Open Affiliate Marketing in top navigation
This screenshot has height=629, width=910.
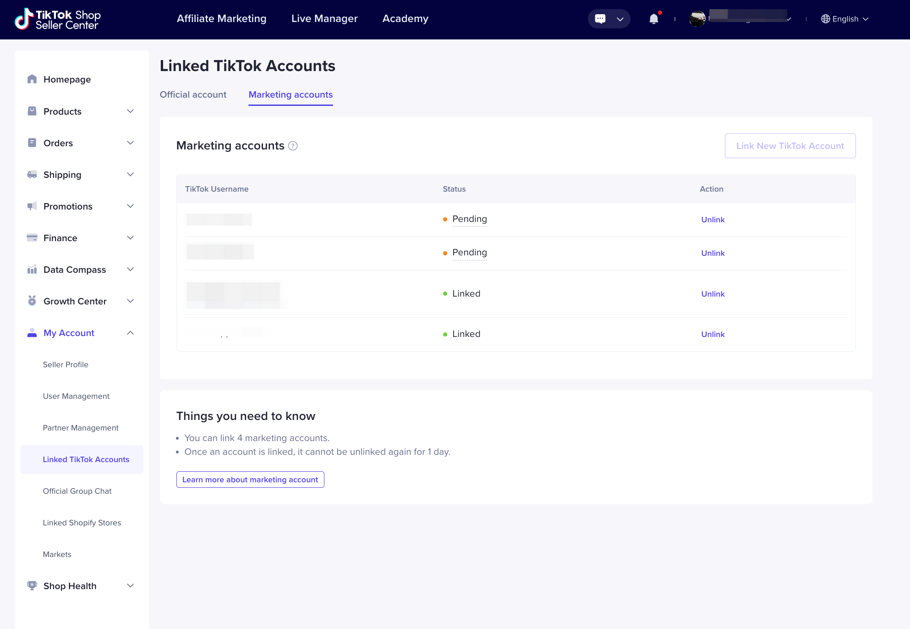click(x=221, y=19)
